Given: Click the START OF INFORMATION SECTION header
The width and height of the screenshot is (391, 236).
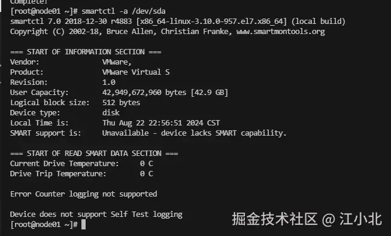Looking at the screenshot, I should click(x=86, y=52).
